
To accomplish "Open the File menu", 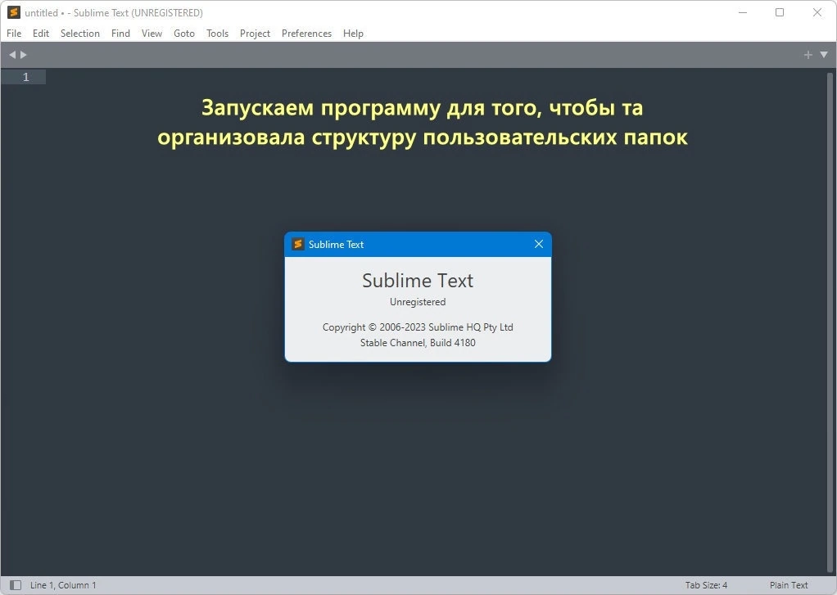I will pos(14,33).
